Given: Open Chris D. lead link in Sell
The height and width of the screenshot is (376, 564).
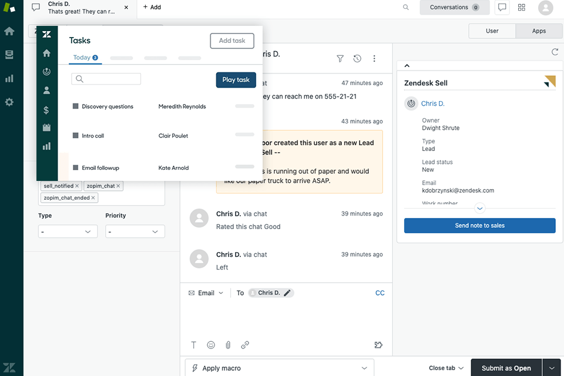Looking at the screenshot, I should pyautogui.click(x=433, y=103).
